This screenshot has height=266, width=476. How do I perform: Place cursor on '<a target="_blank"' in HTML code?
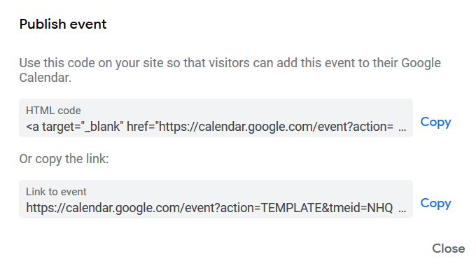tap(75, 127)
